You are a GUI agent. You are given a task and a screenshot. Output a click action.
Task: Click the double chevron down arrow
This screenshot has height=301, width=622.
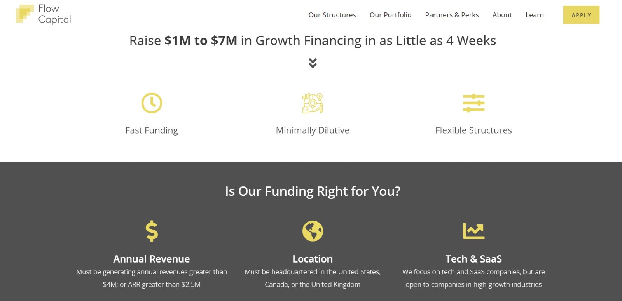[313, 63]
